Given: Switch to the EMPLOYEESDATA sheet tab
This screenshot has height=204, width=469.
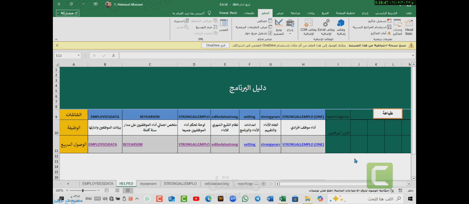Looking at the screenshot, I should point(98,184).
